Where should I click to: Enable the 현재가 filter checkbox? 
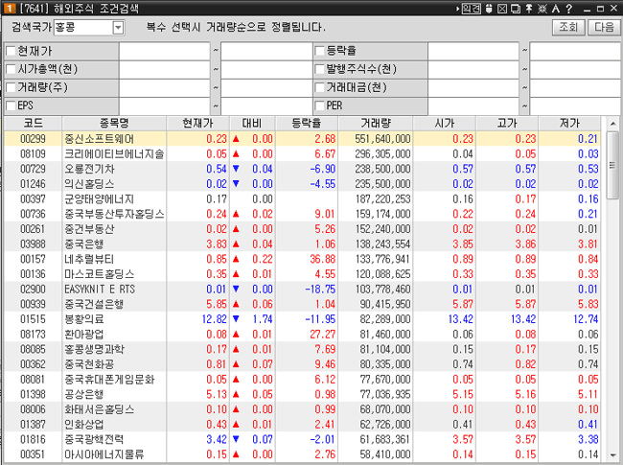[11, 51]
